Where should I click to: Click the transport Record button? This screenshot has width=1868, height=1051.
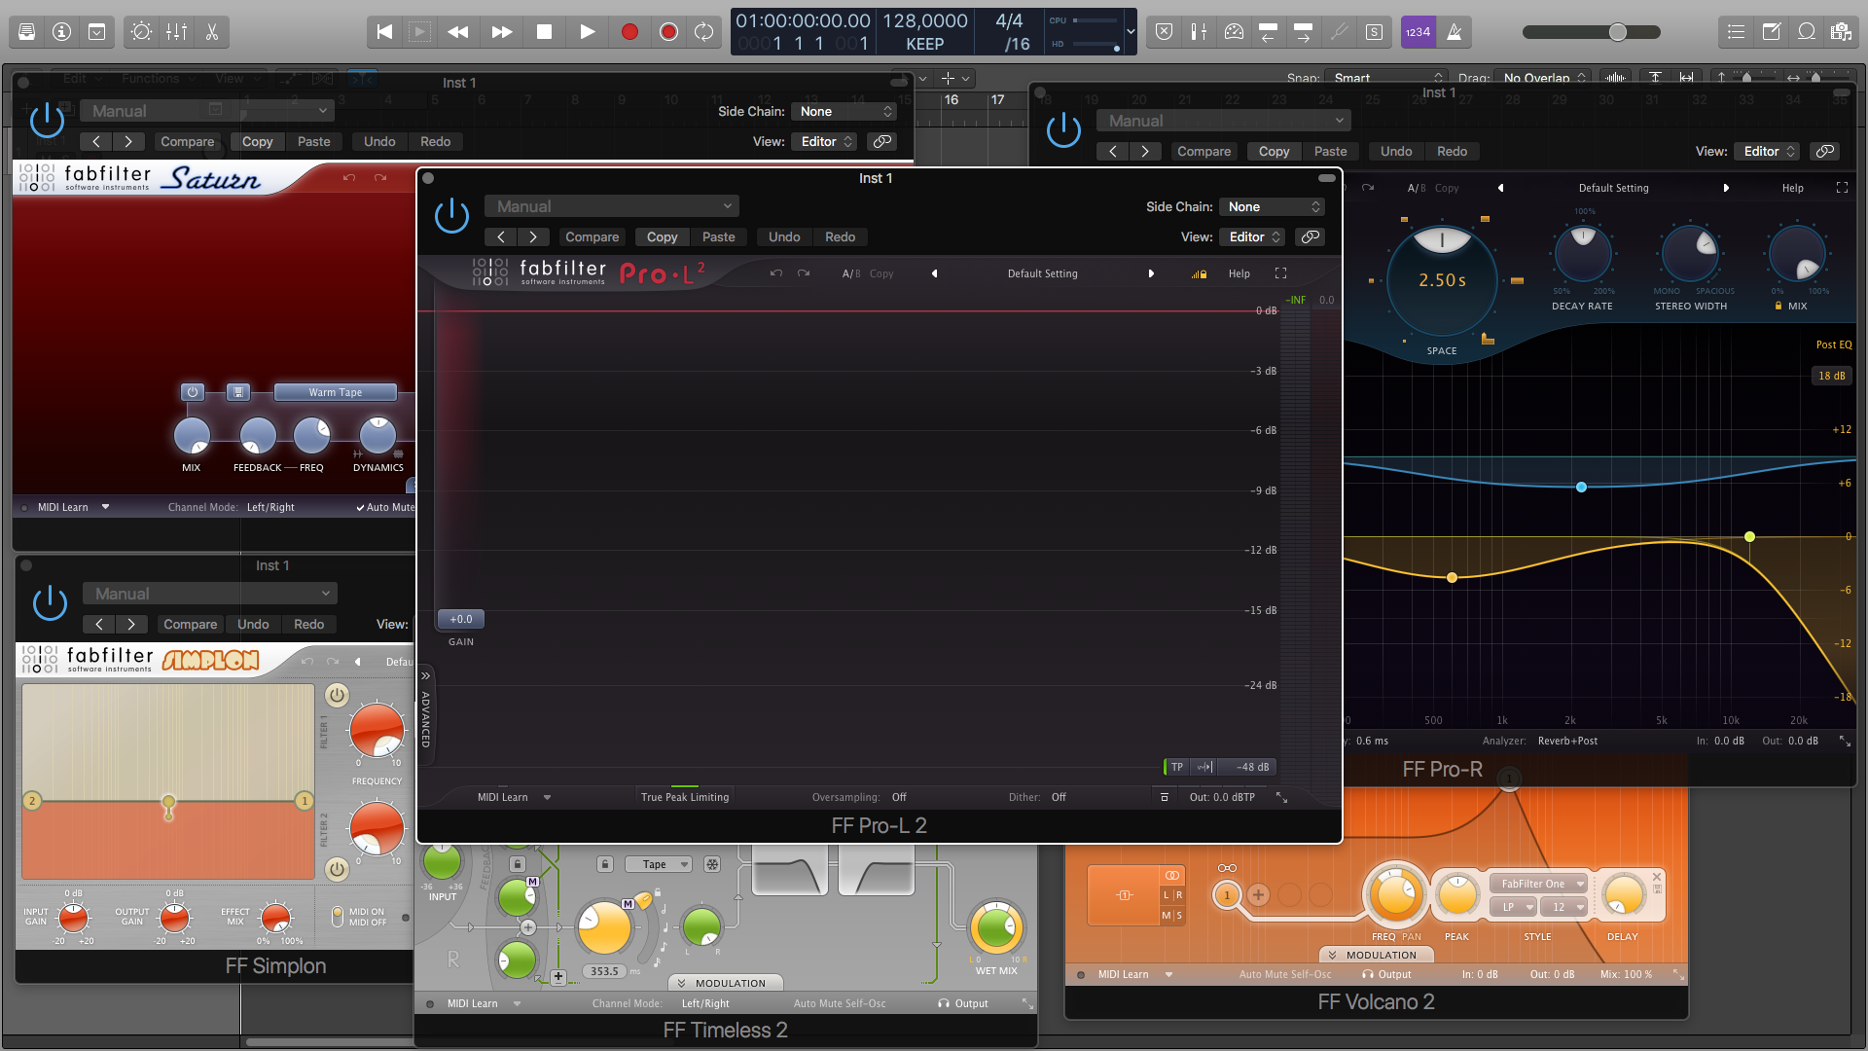coord(629,32)
